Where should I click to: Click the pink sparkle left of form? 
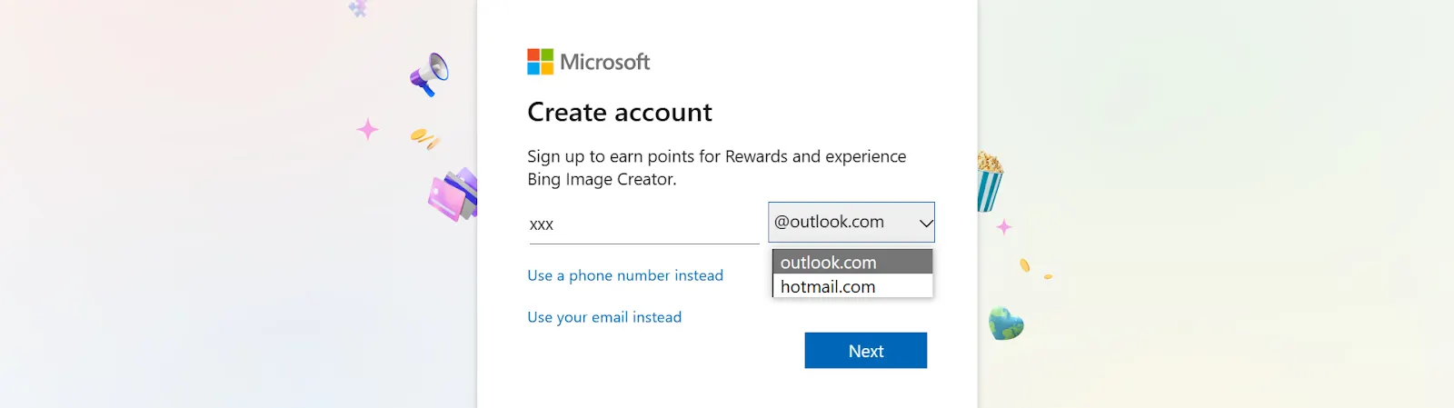click(367, 130)
